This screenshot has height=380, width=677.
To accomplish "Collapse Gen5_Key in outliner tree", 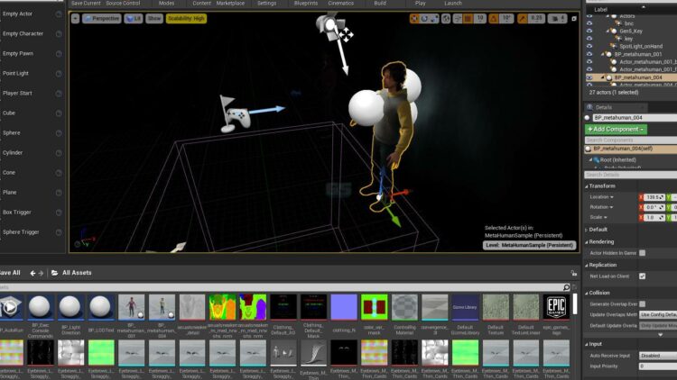I will click(x=607, y=31).
